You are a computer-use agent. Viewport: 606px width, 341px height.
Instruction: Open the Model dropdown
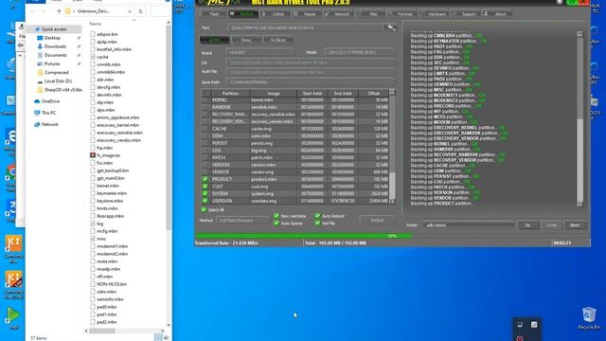tap(359, 52)
